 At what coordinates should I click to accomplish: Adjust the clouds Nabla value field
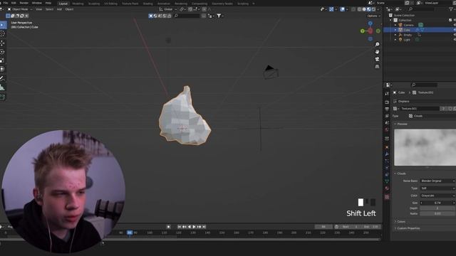(x=437, y=213)
